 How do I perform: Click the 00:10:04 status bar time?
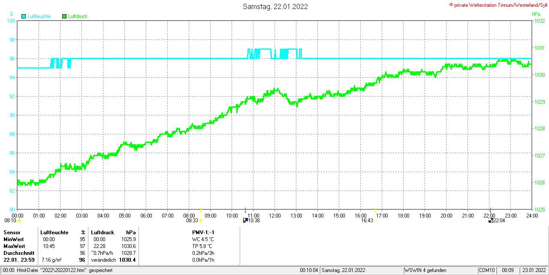pos(309,270)
